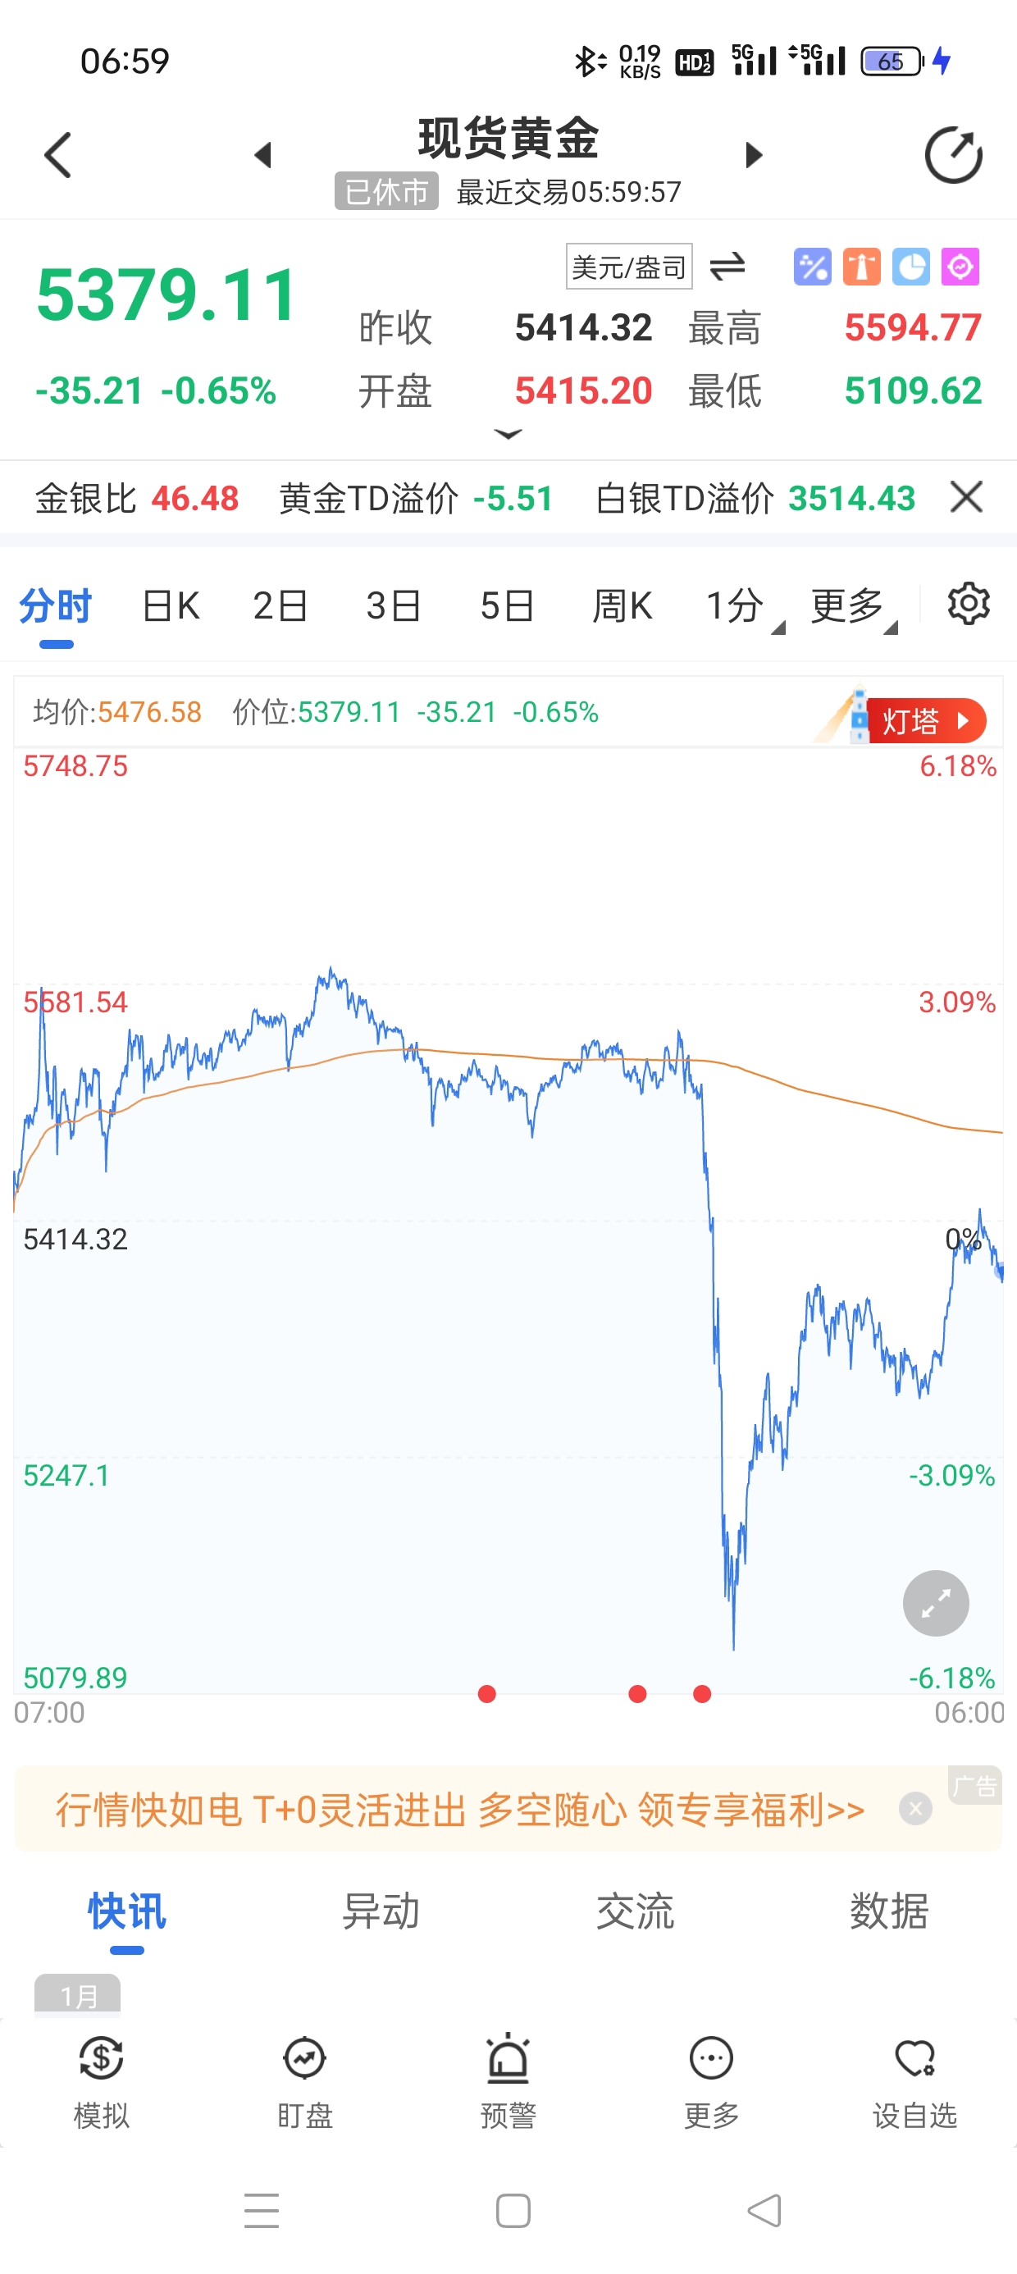Dismiss the 金银比 info bar
Screen dimensions: 1017x2274
point(967,498)
